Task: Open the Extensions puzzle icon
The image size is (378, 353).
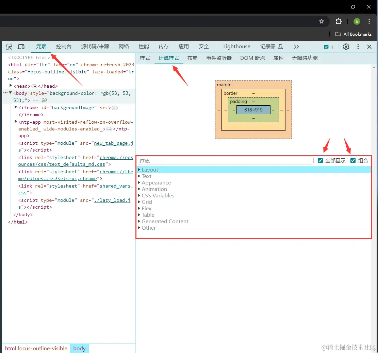Action: (339, 21)
